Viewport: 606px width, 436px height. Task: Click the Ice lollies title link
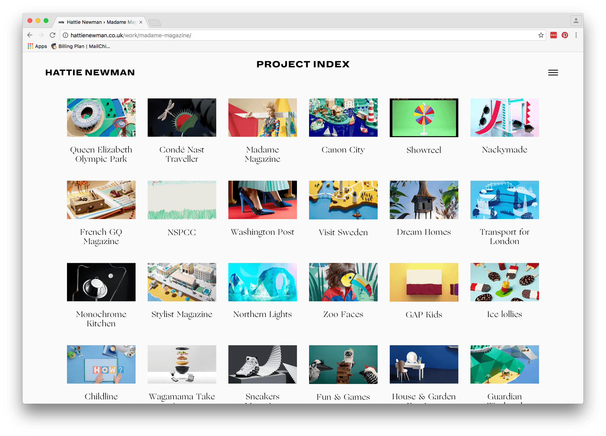point(505,314)
